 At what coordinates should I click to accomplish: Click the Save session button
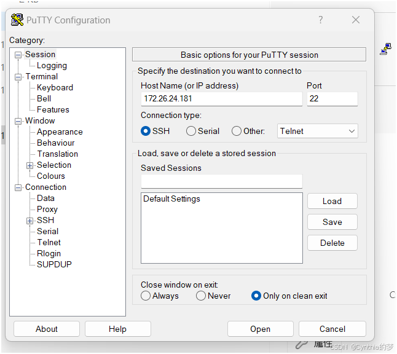tap(332, 222)
